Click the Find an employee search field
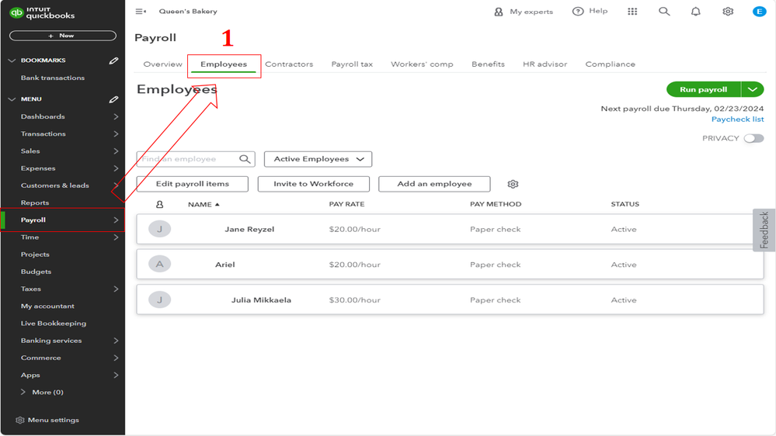 click(x=187, y=159)
